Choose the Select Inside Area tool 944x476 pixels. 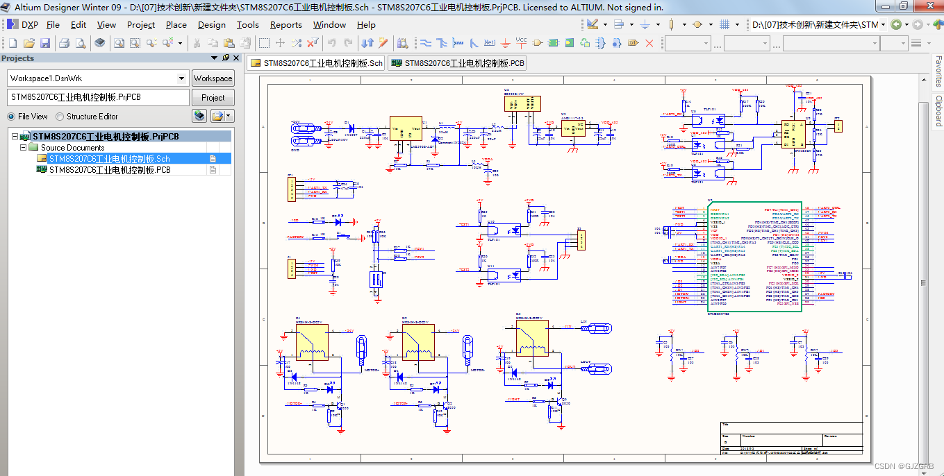(264, 43)
